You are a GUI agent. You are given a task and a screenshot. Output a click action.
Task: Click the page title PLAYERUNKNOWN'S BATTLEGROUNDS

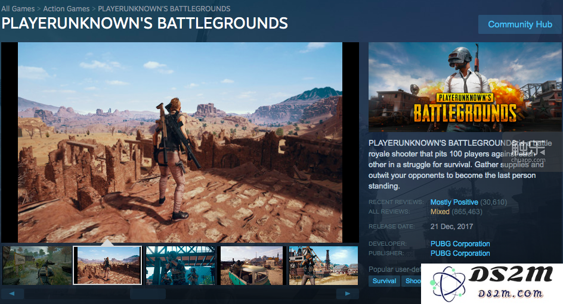(x=145, y=23)
